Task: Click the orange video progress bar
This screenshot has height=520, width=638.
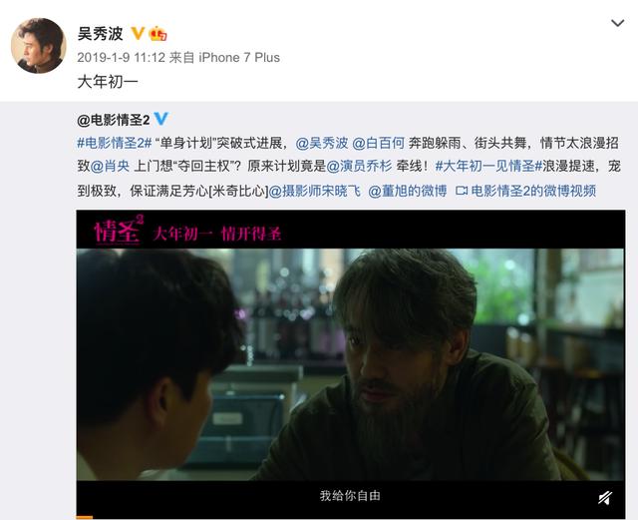Action: pos(85,517)
